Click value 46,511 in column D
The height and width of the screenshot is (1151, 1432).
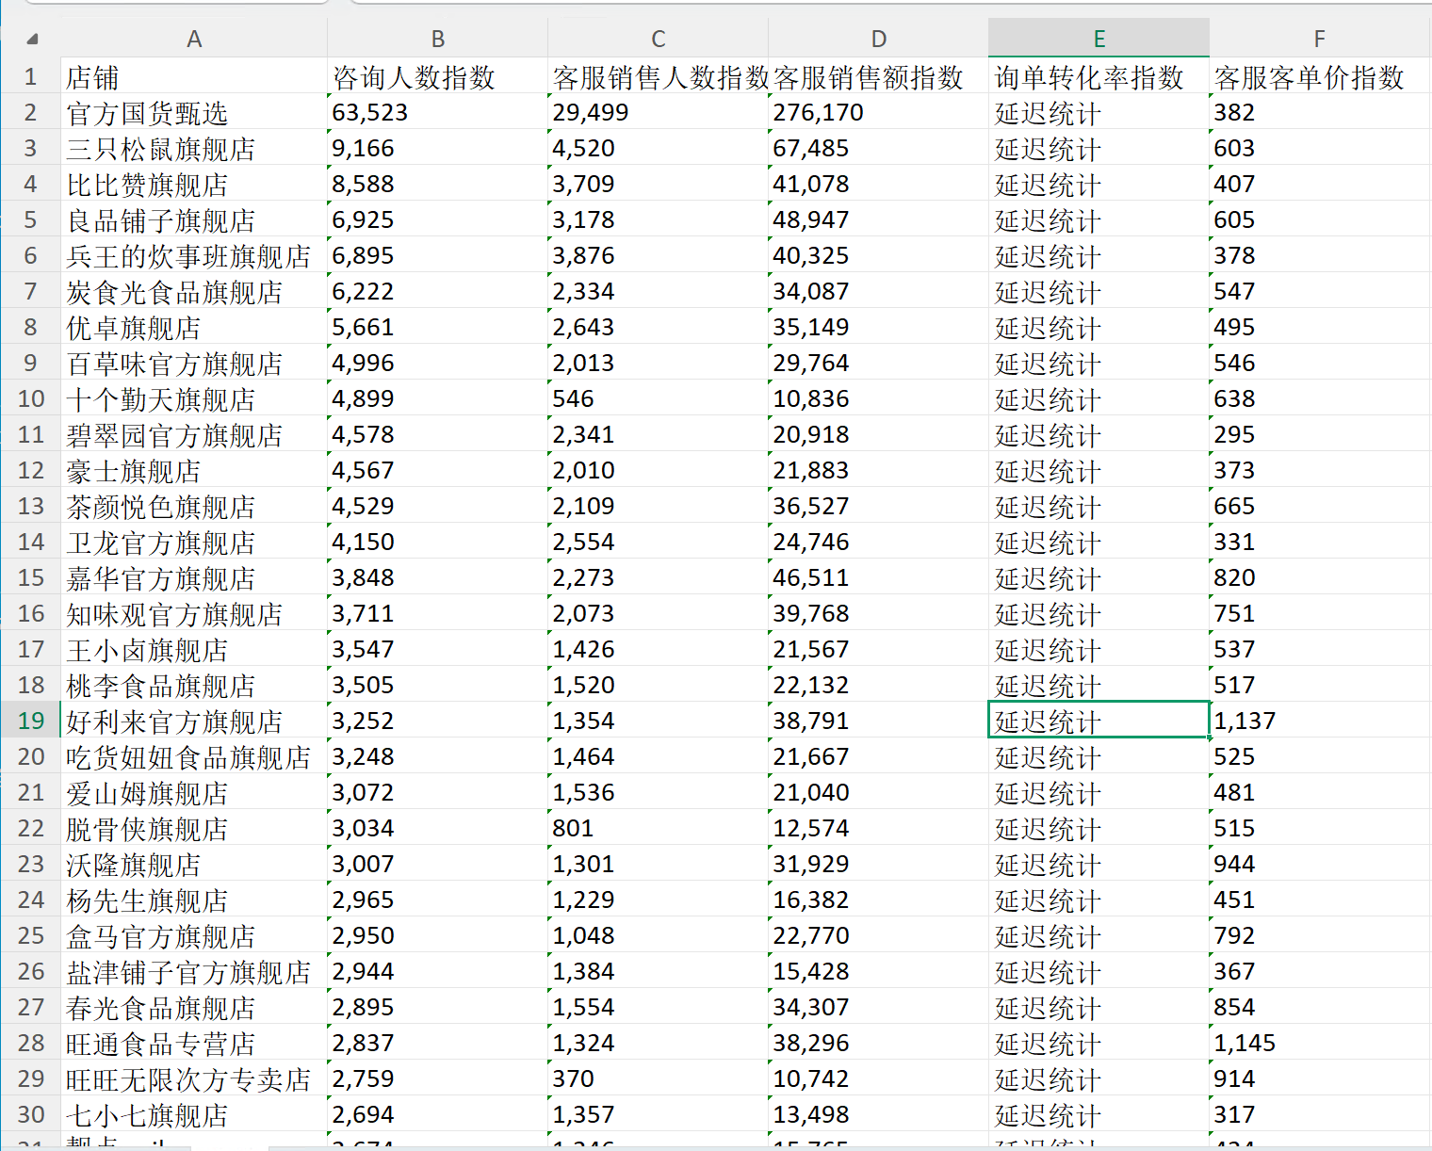pos(811,578)
